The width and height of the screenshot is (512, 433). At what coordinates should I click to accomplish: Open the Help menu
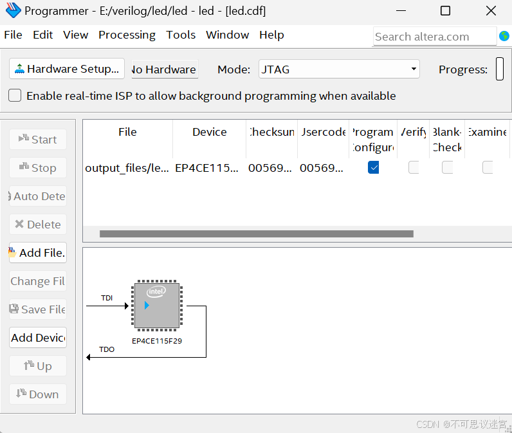tap(271, 35)
